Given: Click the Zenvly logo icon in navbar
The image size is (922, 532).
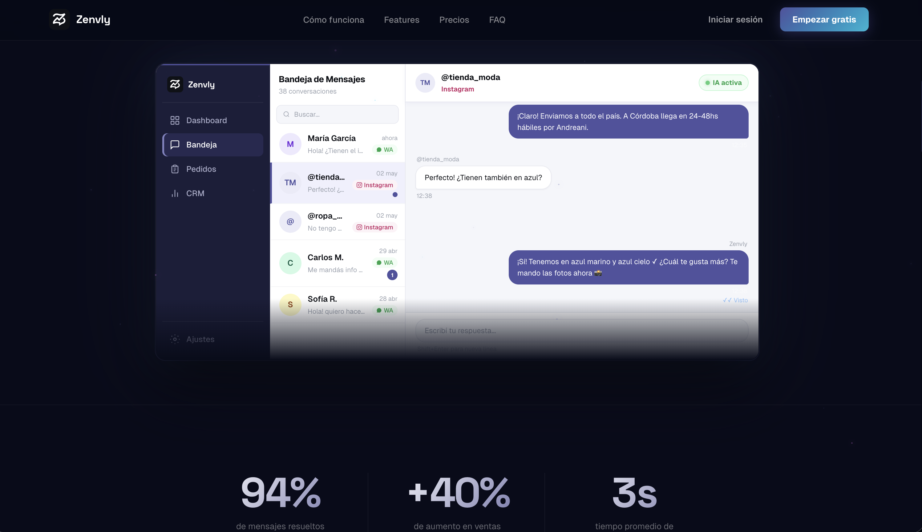Looking at the screenshot, I should tap(59, 19).
